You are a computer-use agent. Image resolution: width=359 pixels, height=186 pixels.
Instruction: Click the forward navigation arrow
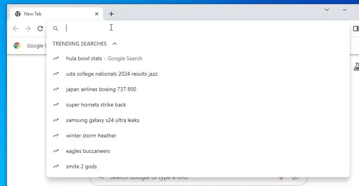click(x=28, y=29)
